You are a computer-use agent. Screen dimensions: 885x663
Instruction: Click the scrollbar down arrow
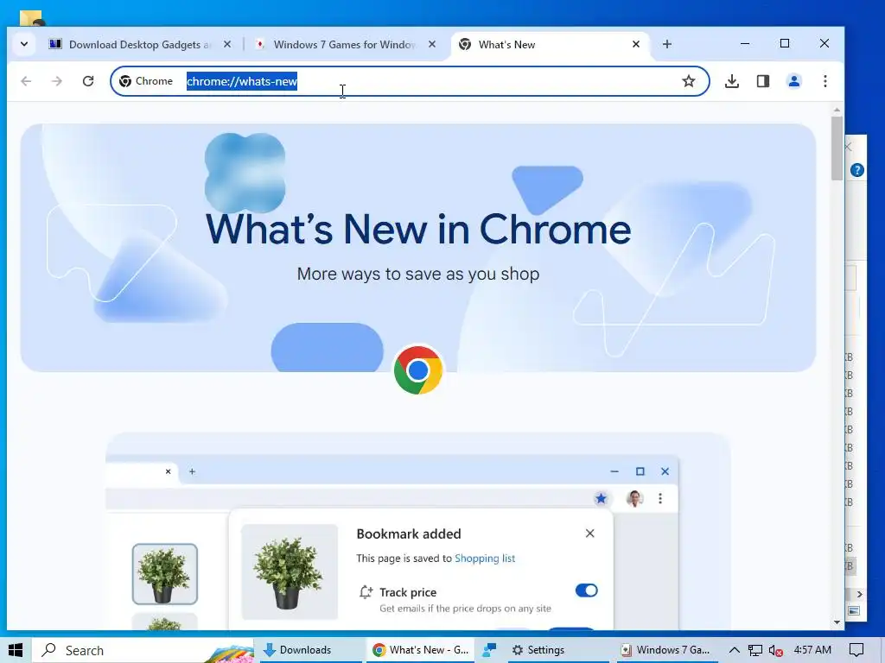[837, 622]
